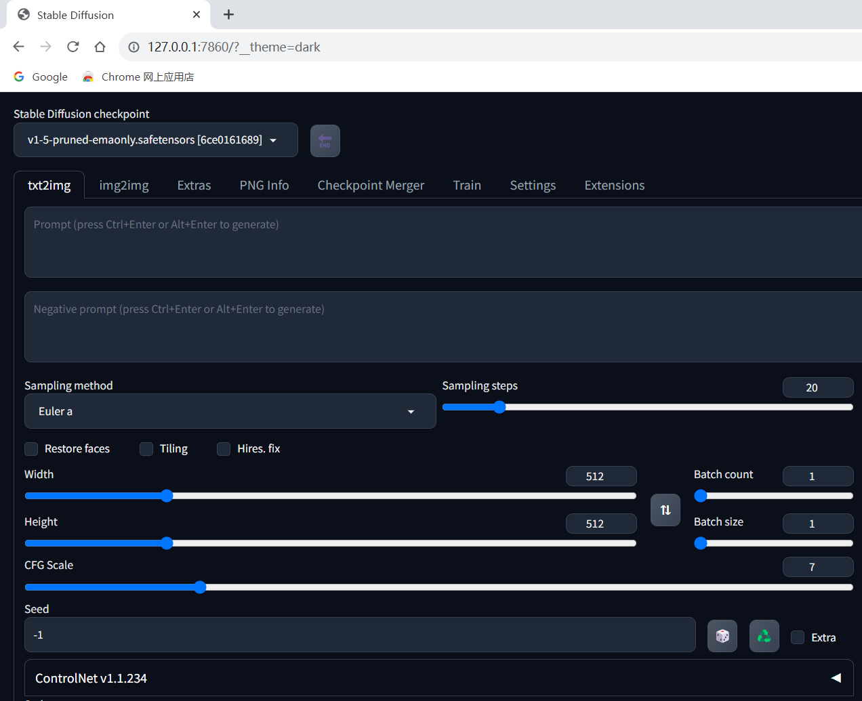862x701 pixels.
Task: Switch to the img2img tab
Action: point(124,185)
